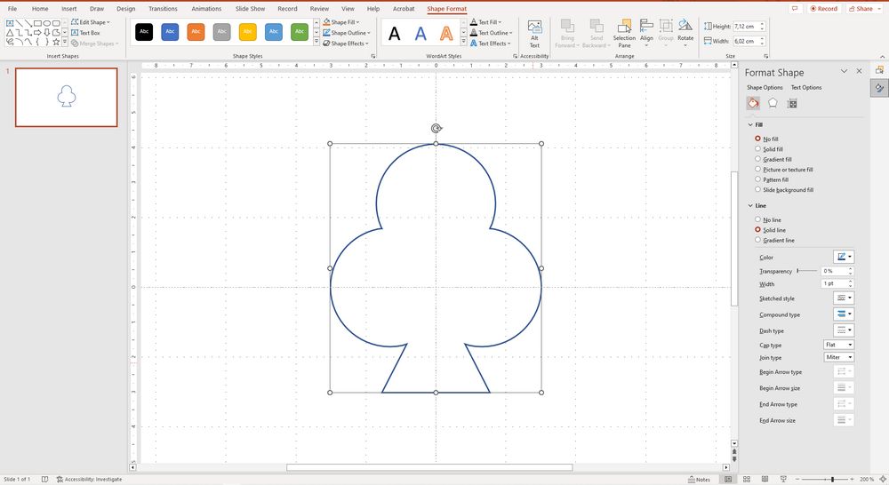889x485 pixels.
Task: Apply the black shape style preset
Action: click(144, 32)
